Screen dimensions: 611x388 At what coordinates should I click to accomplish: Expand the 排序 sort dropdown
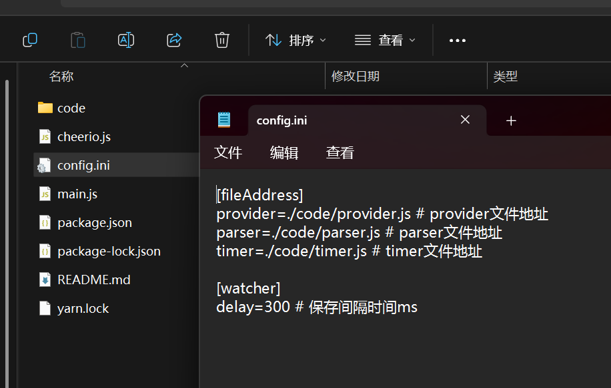pos(296,40)
